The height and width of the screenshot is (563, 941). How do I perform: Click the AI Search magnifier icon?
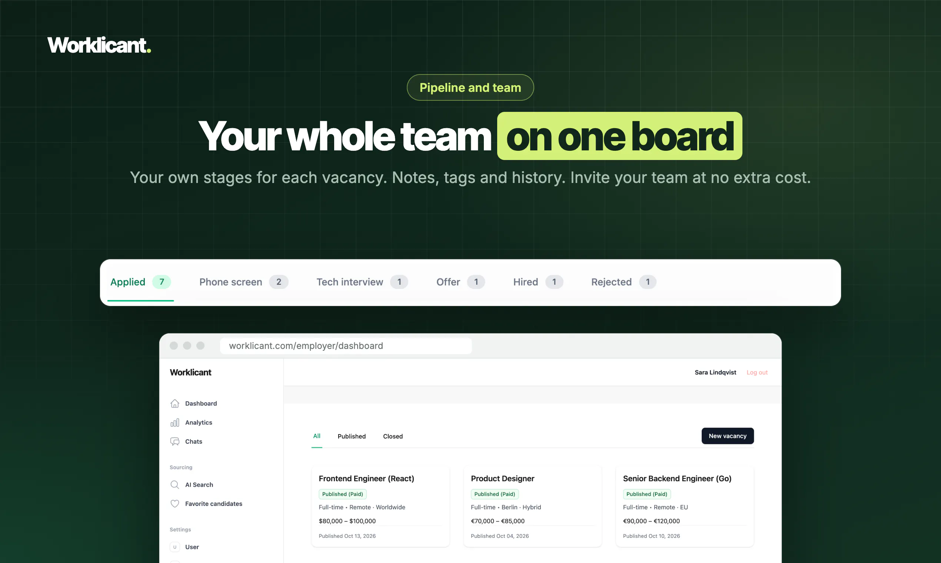coord(174,484)
